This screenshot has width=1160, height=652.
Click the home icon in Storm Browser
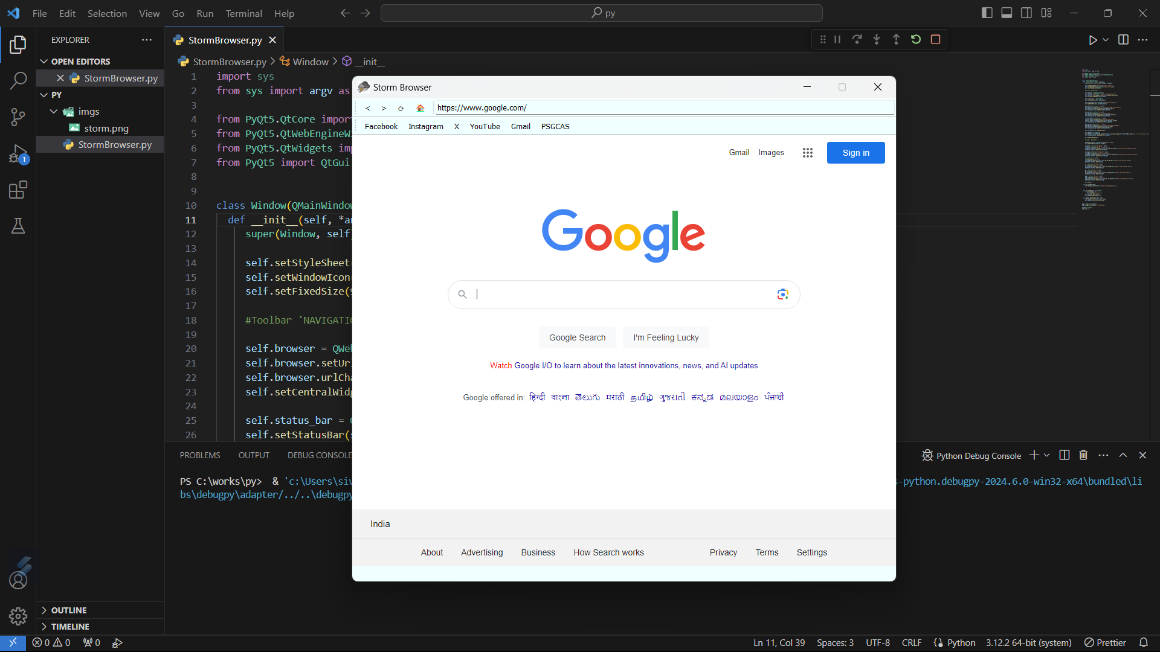click(x=420, y=108)
